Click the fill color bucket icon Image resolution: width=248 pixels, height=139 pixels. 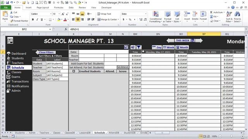coord(59,20)
